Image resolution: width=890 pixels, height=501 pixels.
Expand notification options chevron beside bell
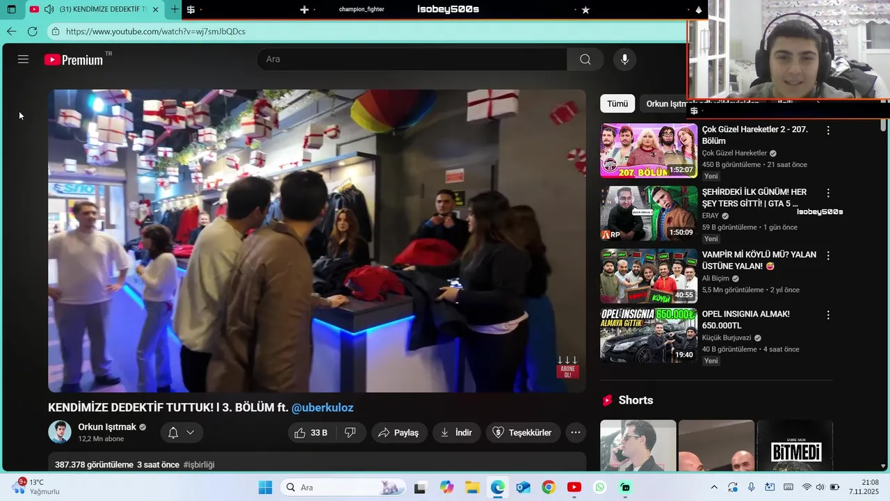click(190, 433)
